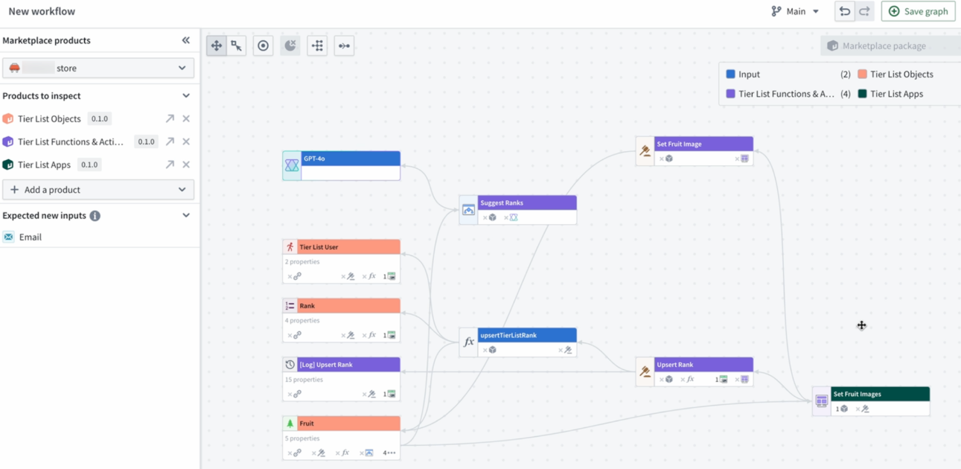Click the pie-shaped filter icon in the toolbar
The width and height of the screenshot is (961, 469).
click(x=290, y=45)
